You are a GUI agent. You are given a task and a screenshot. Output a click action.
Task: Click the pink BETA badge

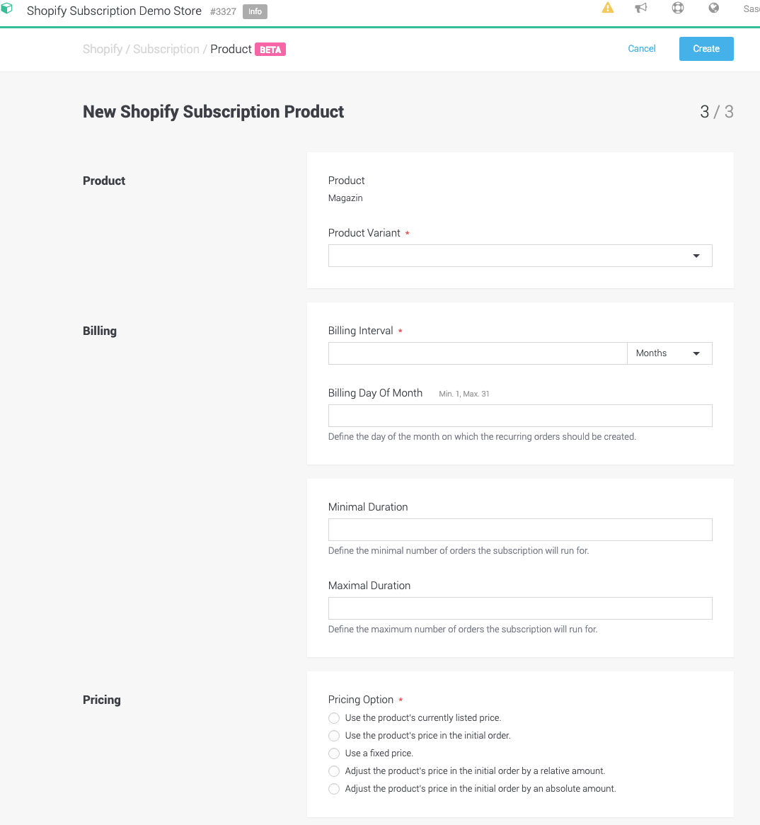270,49
